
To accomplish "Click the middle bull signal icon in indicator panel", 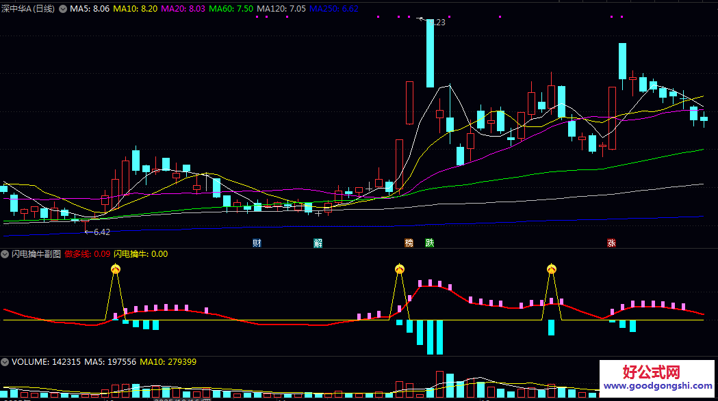I will 400,269.
